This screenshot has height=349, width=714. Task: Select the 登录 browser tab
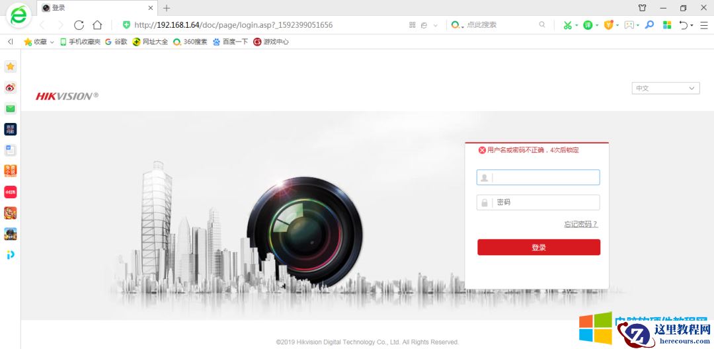[x=98, y=8]
